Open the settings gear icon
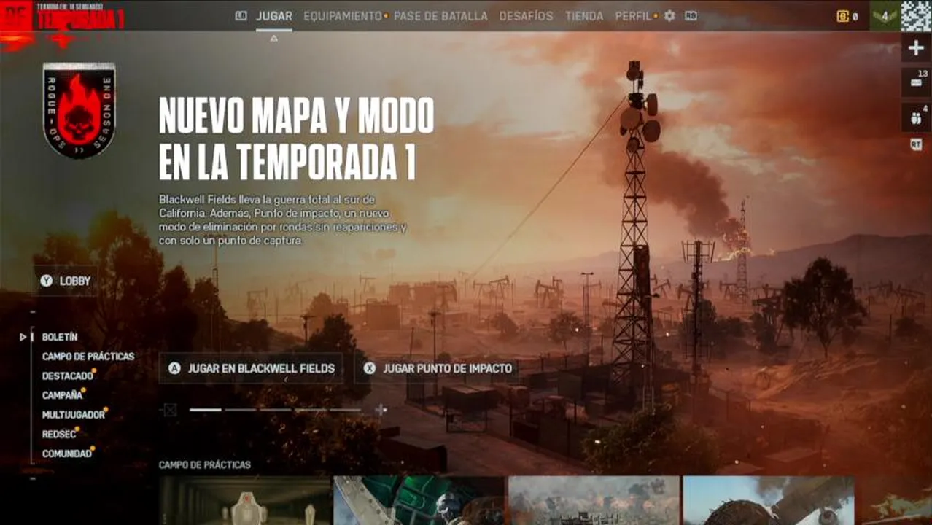The width and height of the screenshot is (932, 525). (x=669, y=15)
